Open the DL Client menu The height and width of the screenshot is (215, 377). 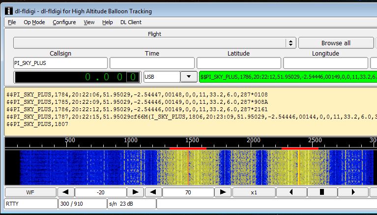[131, 22]
